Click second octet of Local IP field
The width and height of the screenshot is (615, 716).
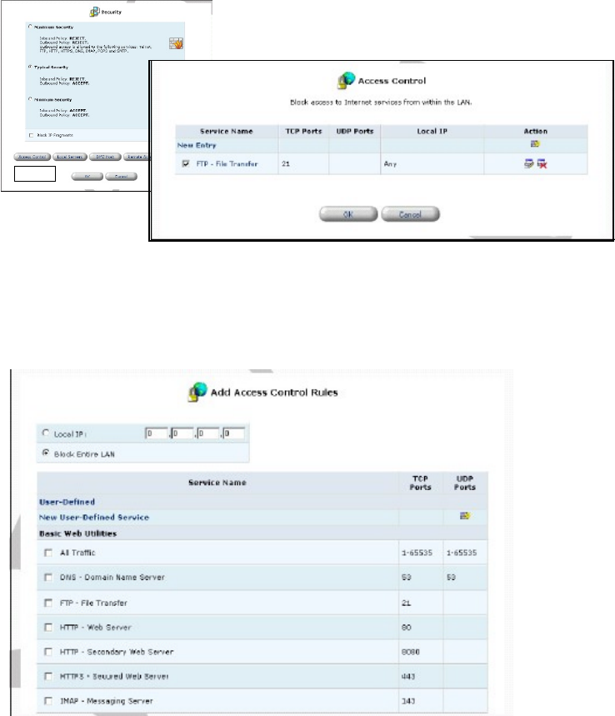[x=182, y=433]
